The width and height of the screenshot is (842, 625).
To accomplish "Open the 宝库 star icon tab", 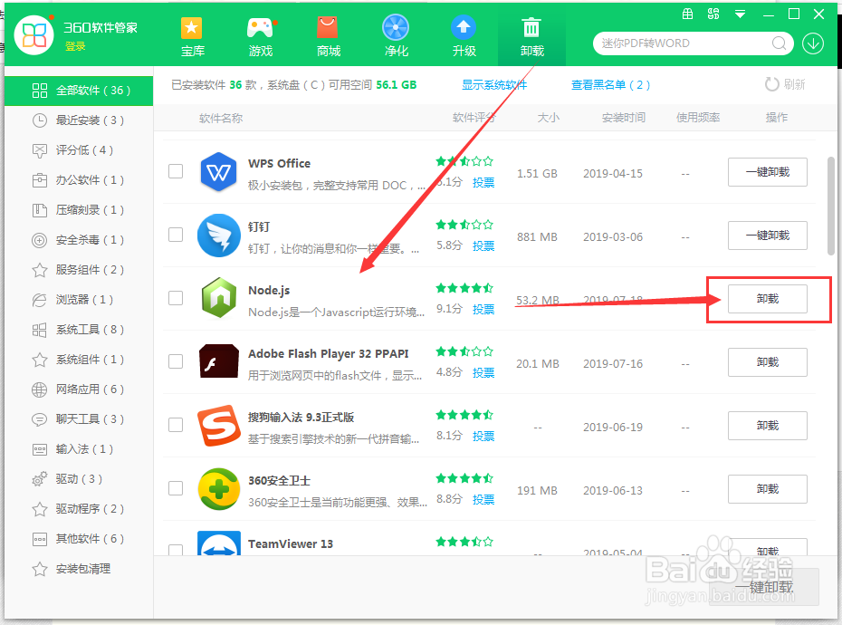I will click(x=192, y=36).
